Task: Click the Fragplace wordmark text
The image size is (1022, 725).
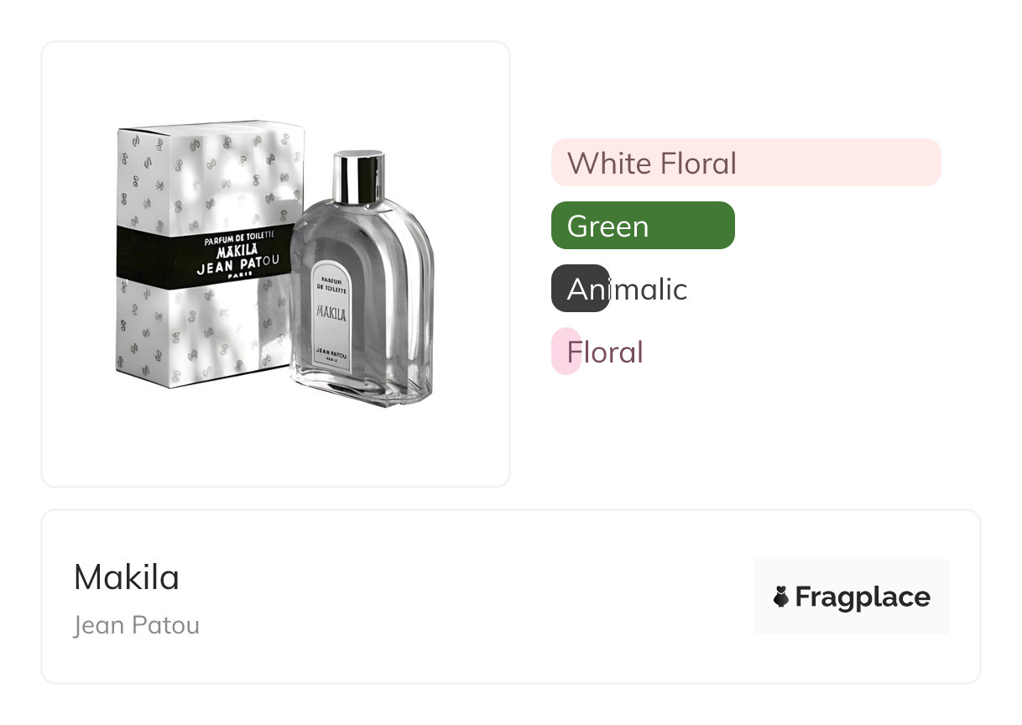Action: pos(862,597)
